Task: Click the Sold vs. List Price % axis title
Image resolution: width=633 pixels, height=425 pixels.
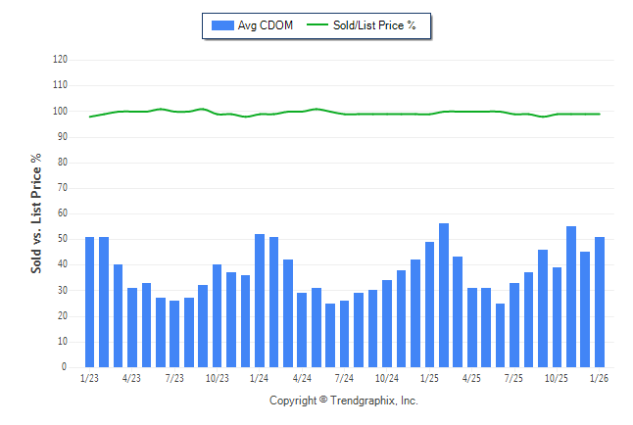Action: coord(36,212)
